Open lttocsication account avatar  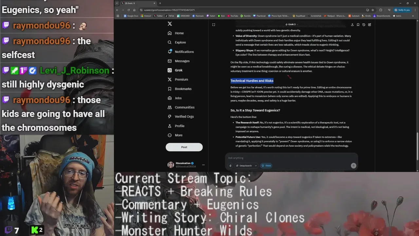(x=171, y=165)
